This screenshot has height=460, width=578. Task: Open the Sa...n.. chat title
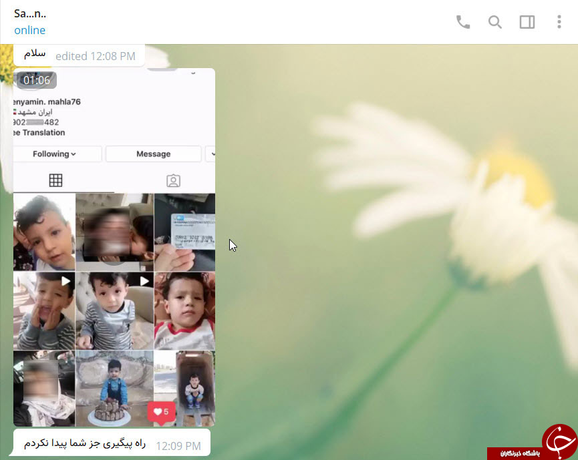[30, 13]
